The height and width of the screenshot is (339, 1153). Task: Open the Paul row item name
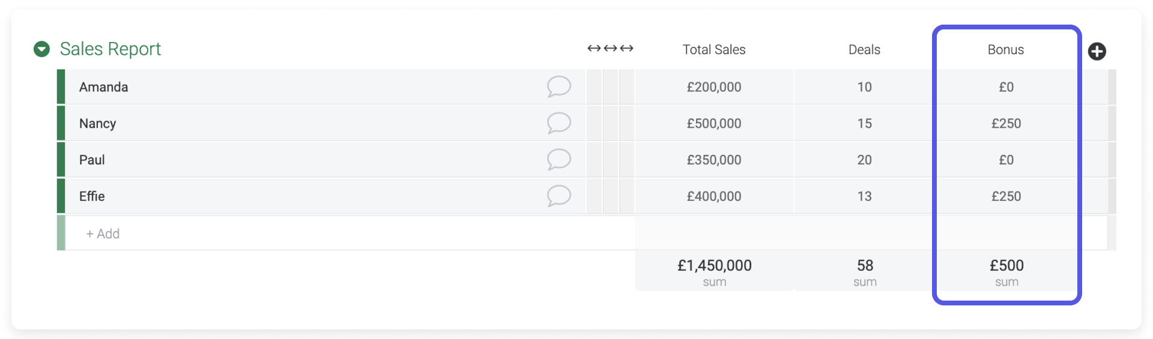92,160
